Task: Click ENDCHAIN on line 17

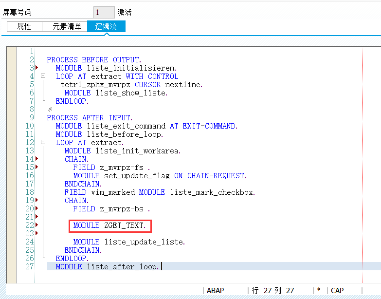Action: coord(83,184)
